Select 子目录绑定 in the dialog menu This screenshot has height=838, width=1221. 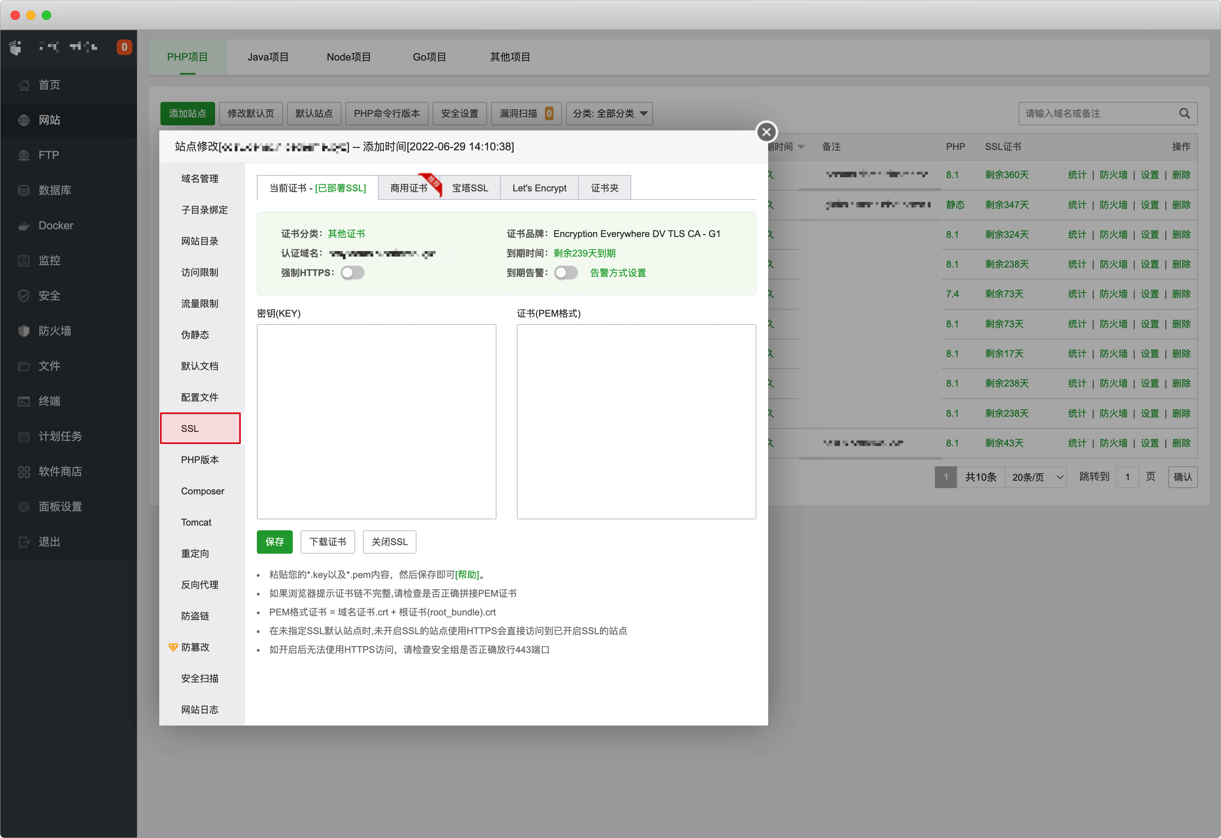[205, 210]
